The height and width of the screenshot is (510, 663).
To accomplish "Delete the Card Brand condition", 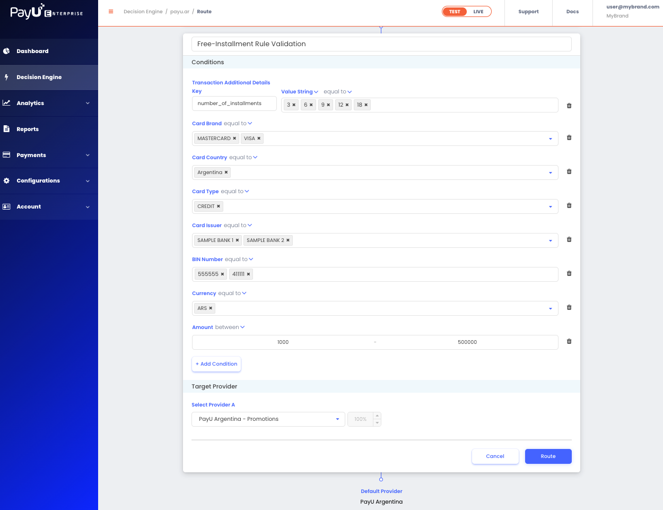I will pyautogui.click(x=569, y=137).
